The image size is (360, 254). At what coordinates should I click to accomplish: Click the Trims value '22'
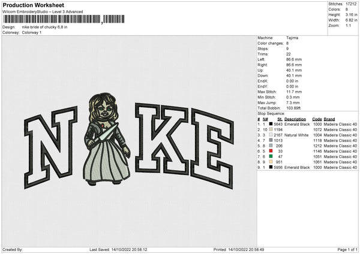[x=289, y=54]
